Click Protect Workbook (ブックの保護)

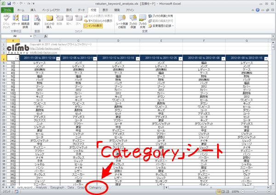point(133,22)
